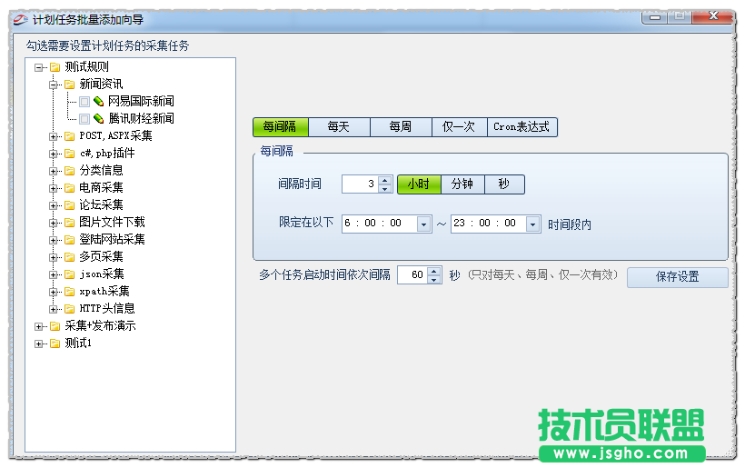Minimize the 计划任务批量添加向导 window

click(x=655, y=17)
